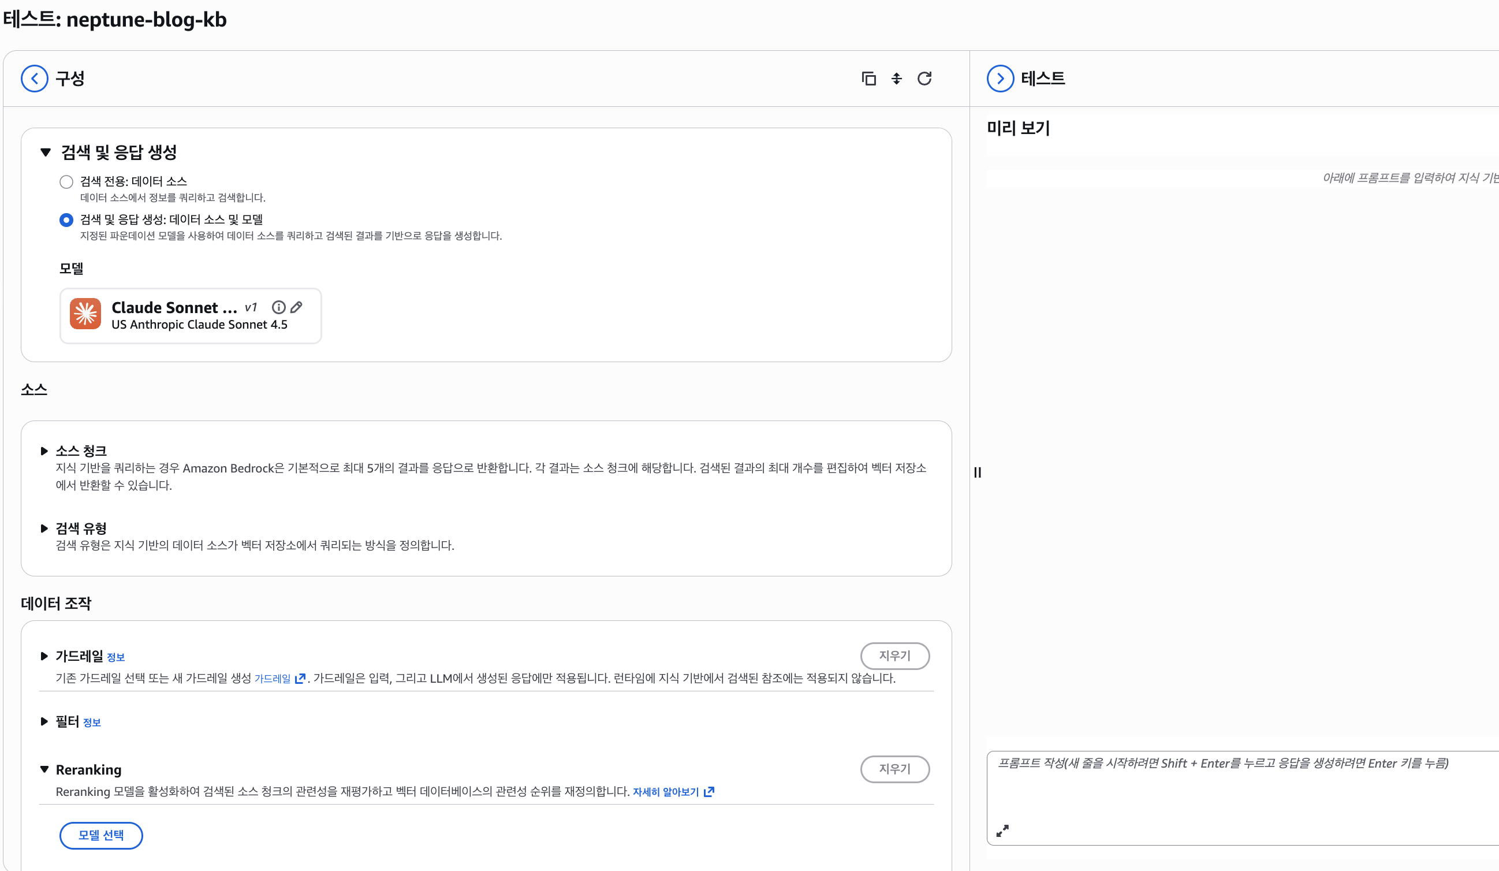Collapse the Reranking section
This screenshot has width=1499, height=871.
point(44,769)
